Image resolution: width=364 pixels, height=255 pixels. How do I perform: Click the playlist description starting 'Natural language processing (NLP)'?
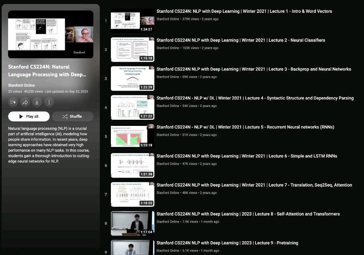[49, 145]
